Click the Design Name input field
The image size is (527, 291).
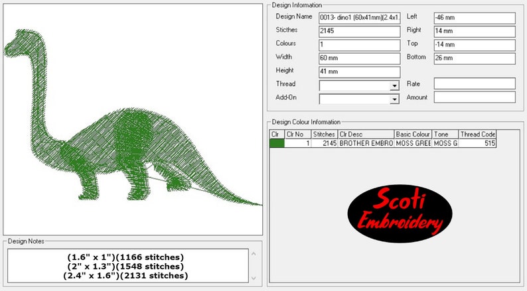(x=359, y=18)
